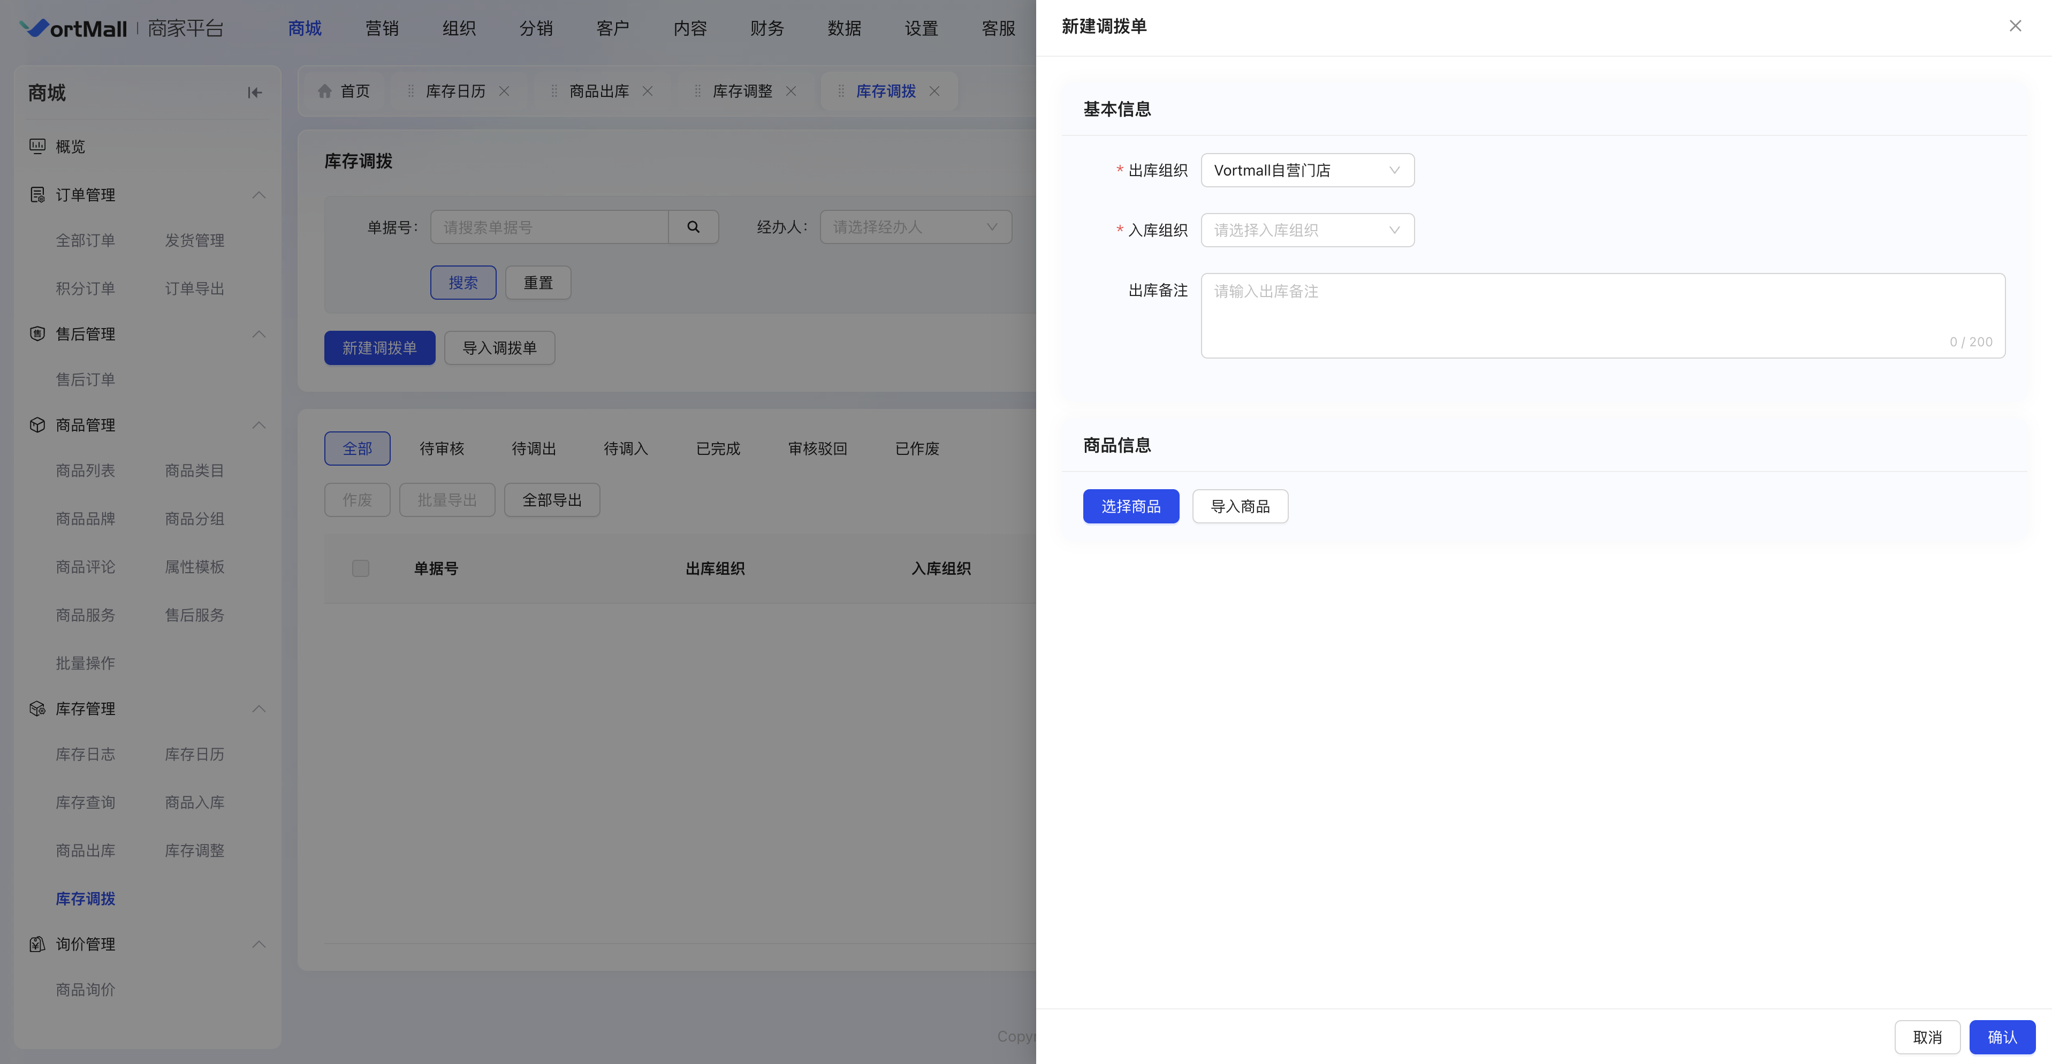Click into the 出库备注 text area
Image resolution: width=2052 pixels, height=1064 pixels.
point(1602,315)
